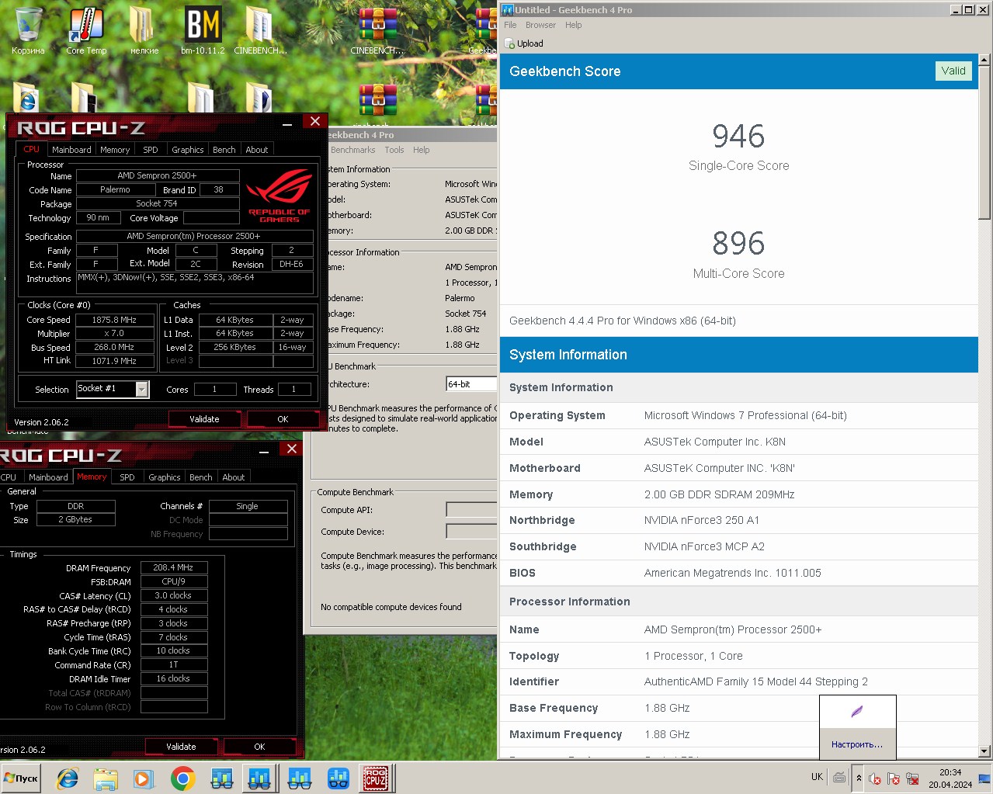The image size is (993, 794).
Task: Click the purple feather icon in tray popup
Action: click(x=857, y=712)
